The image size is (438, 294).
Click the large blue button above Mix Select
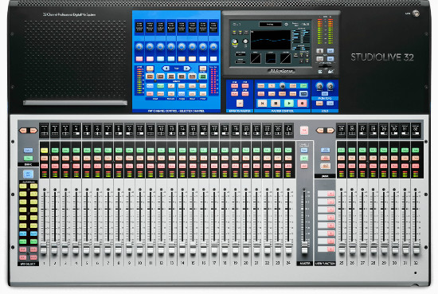pyautogui.click(x=28, y=174)
